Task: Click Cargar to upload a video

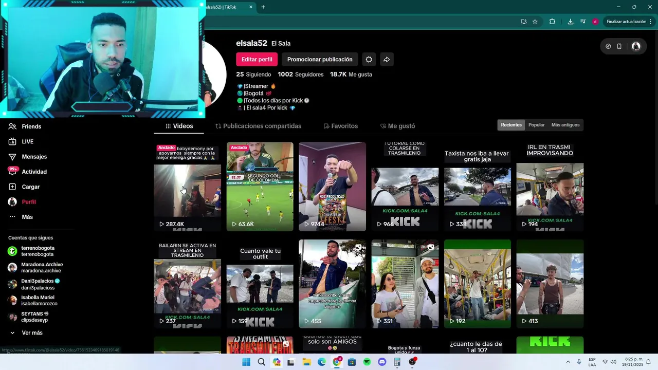Action: 24,187
